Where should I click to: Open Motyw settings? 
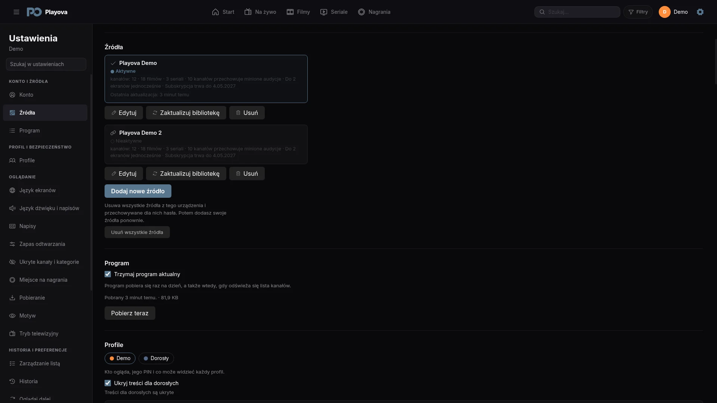[45, 316]
